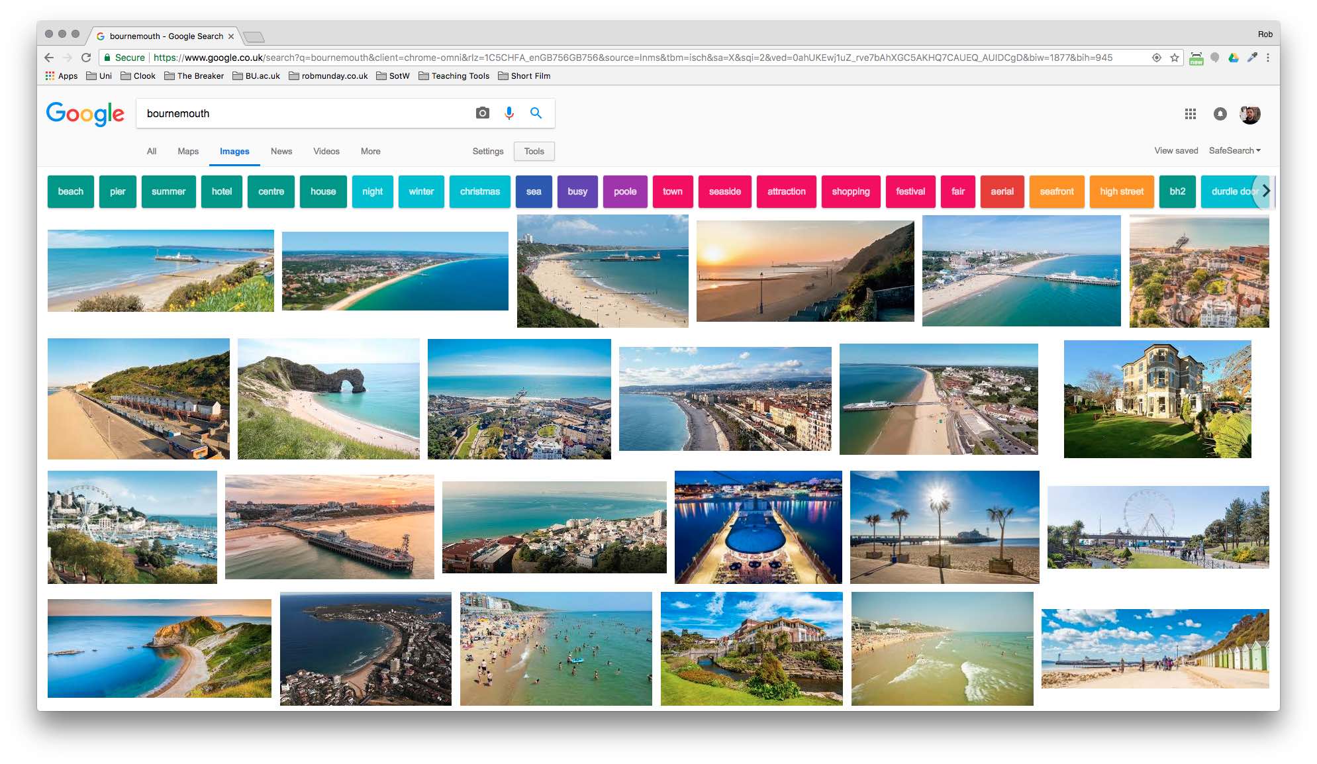
Task: Switch to the News tab
Action: (x=281, y=152)
